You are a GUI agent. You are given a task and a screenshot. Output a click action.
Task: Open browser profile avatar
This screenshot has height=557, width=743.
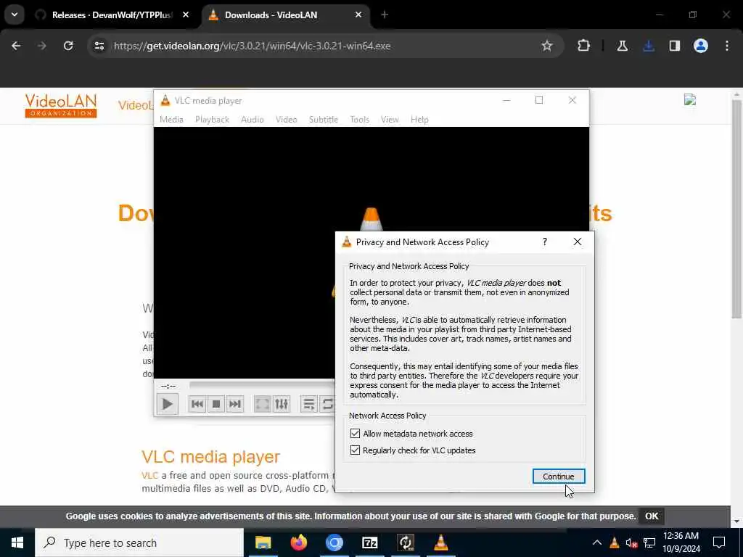[701, 46]
